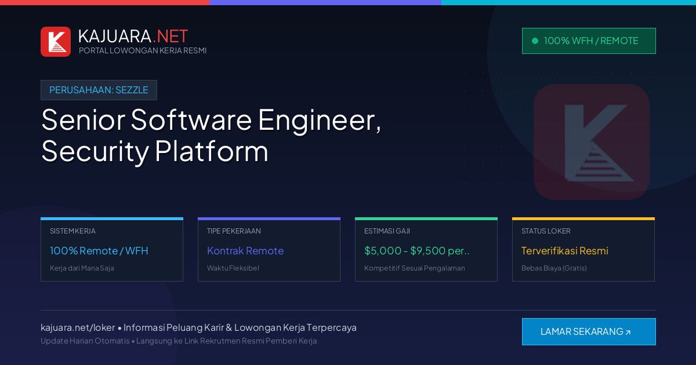Click the 100% WFH / REMOTE badge

pyautogui.click(x=589, y=41)
